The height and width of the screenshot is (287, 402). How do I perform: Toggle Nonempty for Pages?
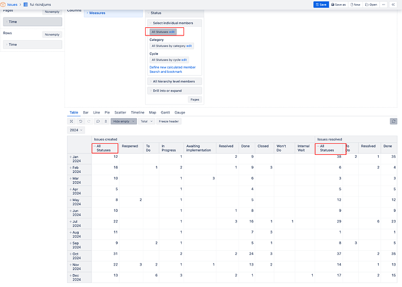pyautogui.click(x=52, y=12)
